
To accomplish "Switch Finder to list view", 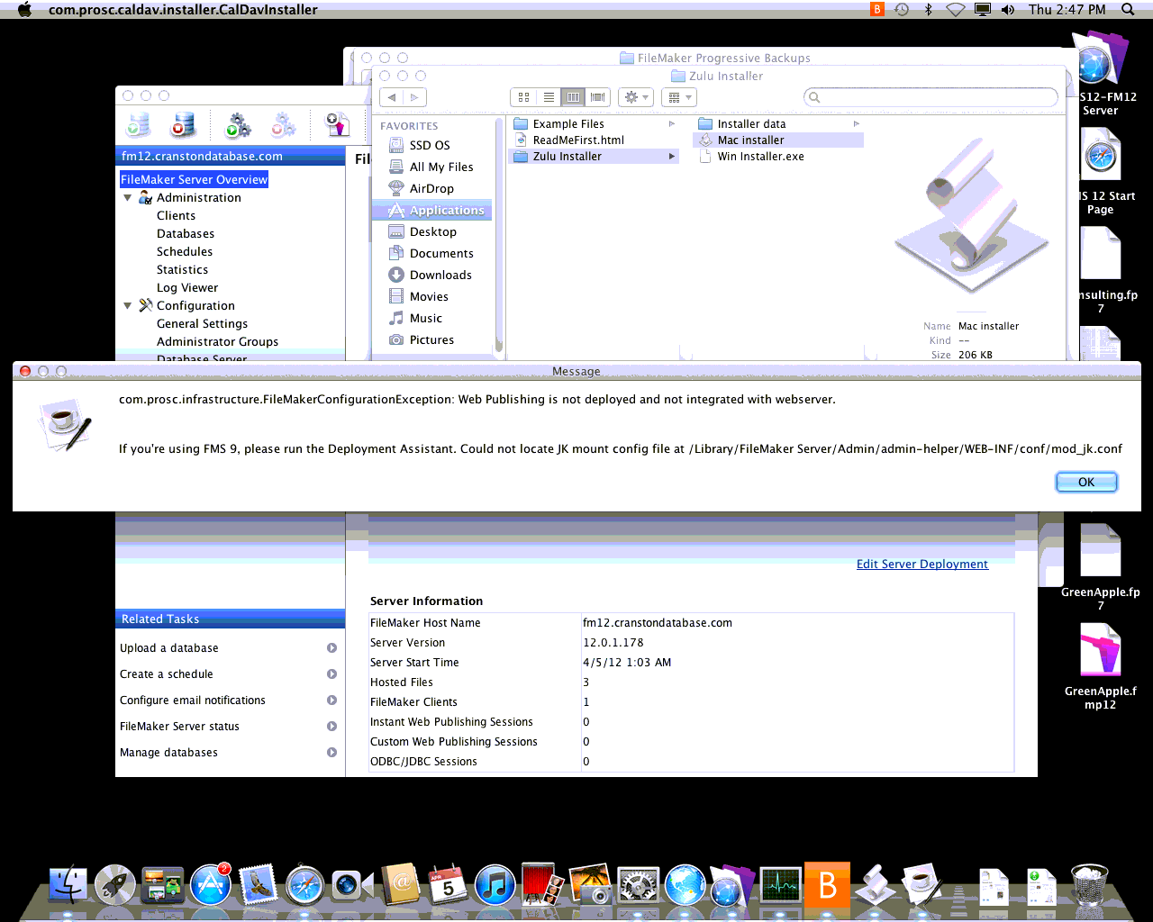I will coord(549,97).
